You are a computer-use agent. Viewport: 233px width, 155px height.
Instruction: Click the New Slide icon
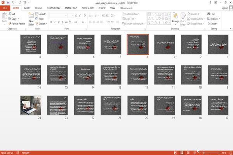click(31, 16)
